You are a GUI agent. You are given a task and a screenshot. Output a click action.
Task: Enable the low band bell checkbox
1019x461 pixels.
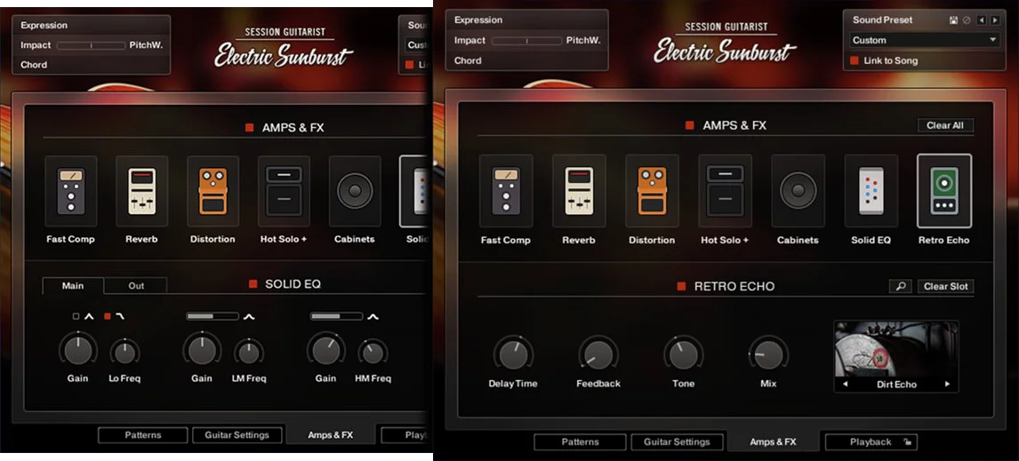click(76, 317)
